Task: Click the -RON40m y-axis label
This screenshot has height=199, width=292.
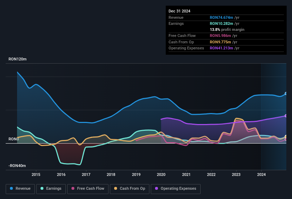Action: click(17, 166)
